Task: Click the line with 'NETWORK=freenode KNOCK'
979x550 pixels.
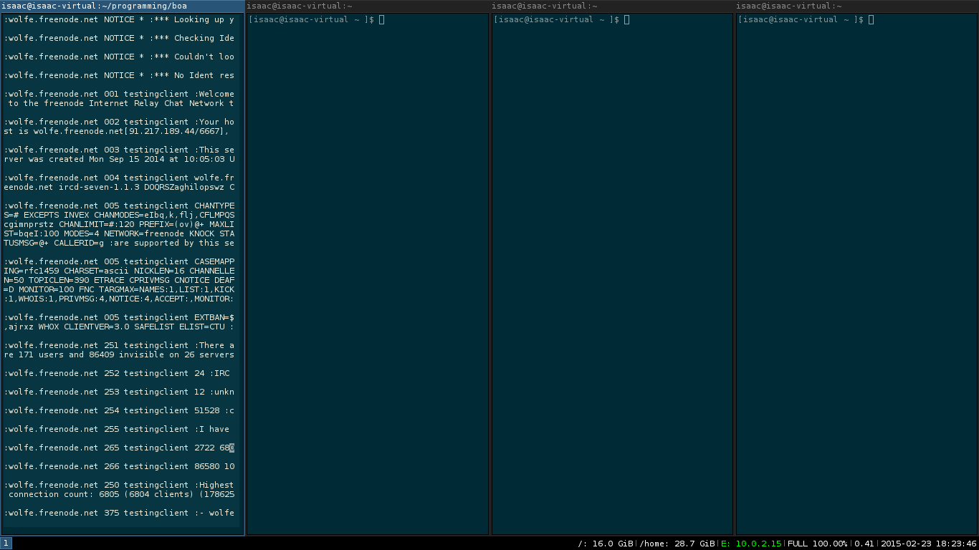Action: 119,233
